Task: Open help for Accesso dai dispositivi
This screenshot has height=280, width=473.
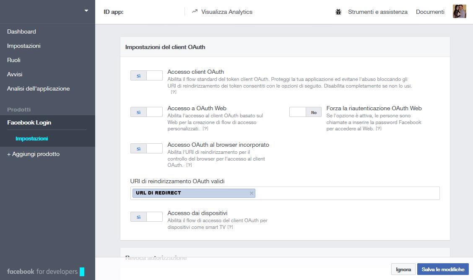Action: (x=230, y=227)
